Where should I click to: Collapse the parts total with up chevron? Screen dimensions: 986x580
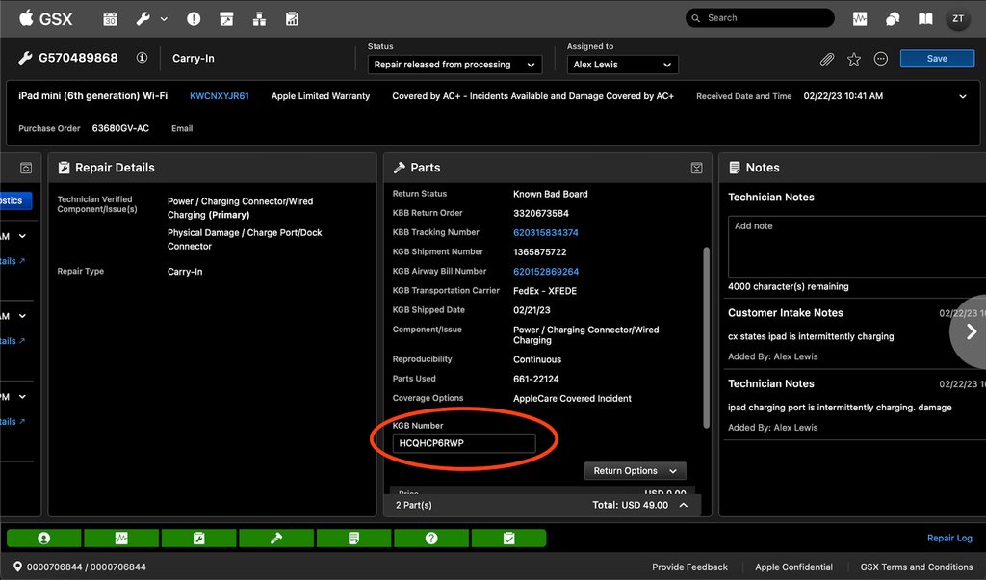tap(684, 505)
